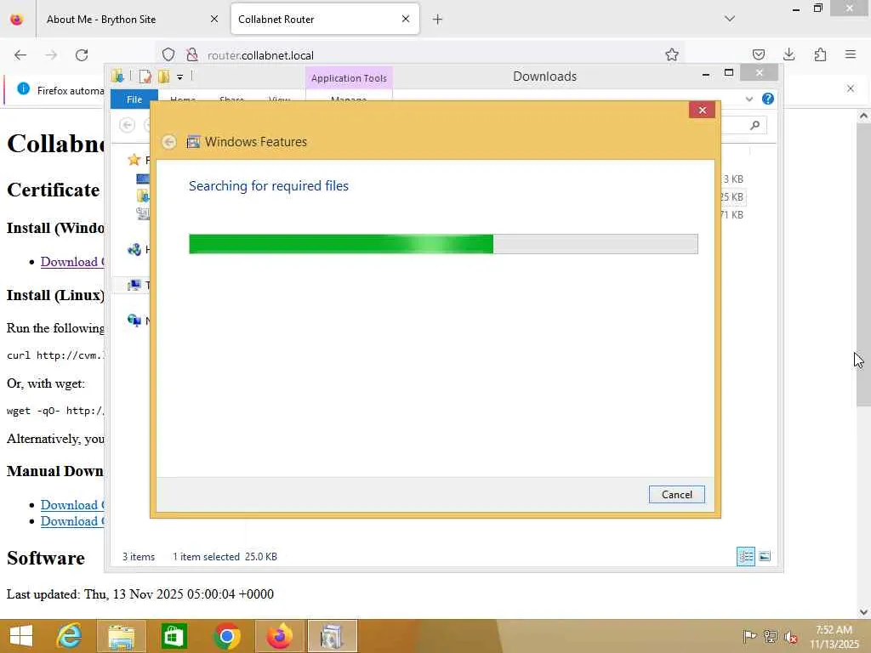This screenshot has width=871, height=653.
Task: Open the Windows Start button
Action: pyautogui.click(x=21, y=636)
